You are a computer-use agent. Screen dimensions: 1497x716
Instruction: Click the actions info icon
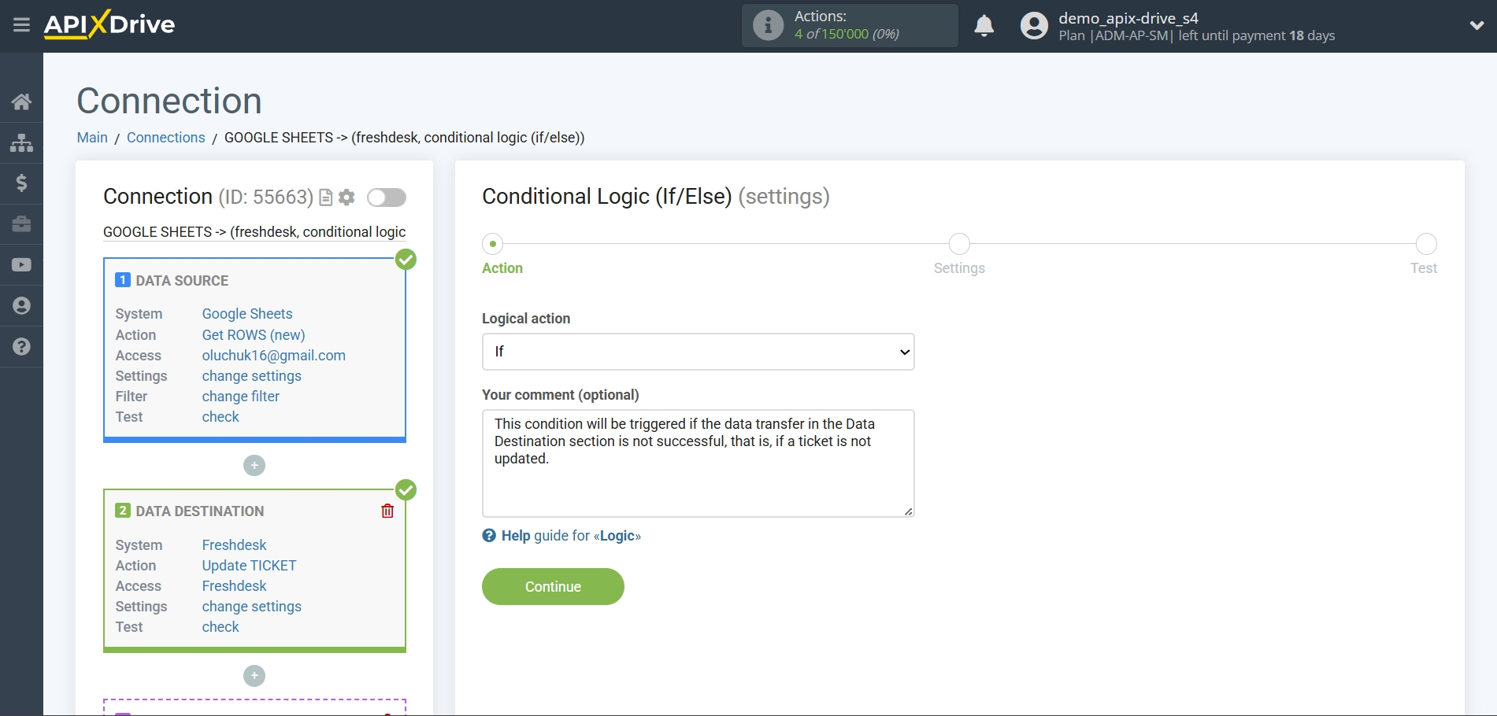pos(768,25)
